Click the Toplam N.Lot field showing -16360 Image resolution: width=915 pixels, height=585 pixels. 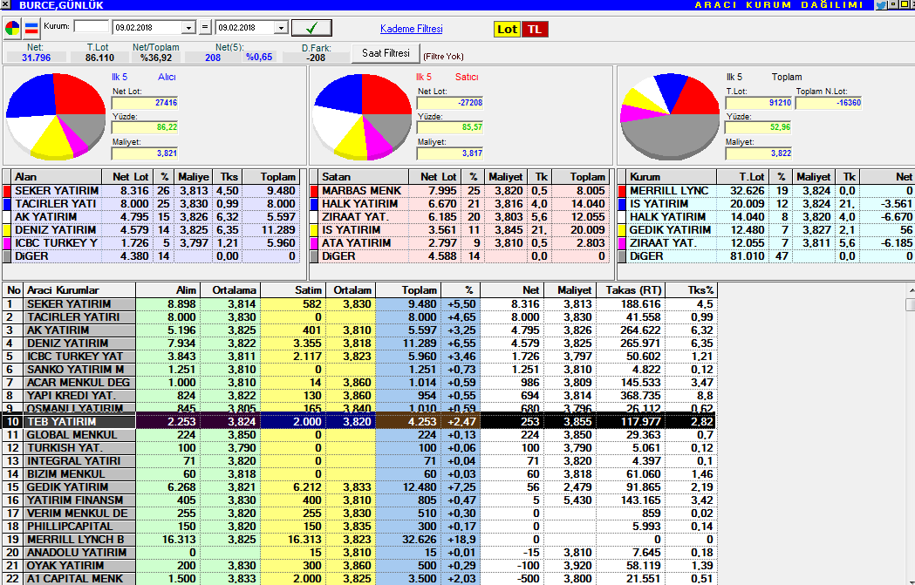pos(829,103)
